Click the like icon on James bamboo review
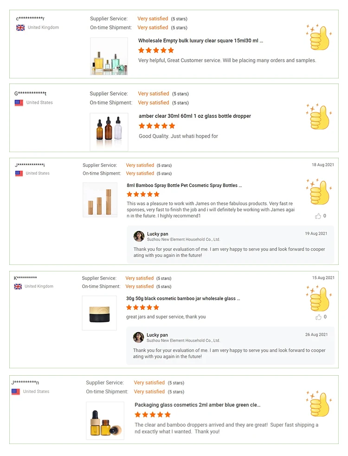348x456 pixels. tap(318, 216)
